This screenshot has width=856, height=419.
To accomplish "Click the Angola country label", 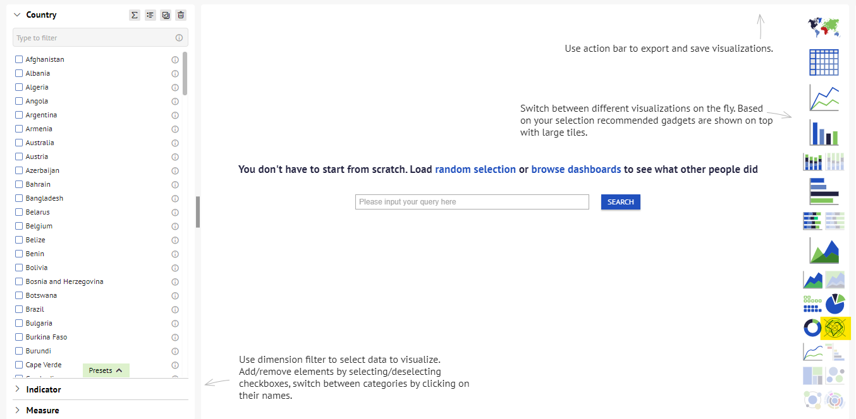I will 37,101.
